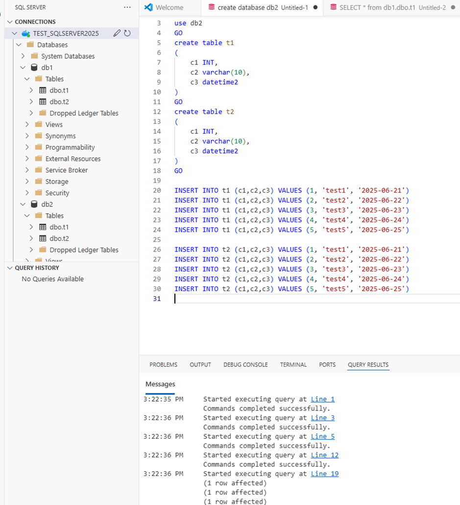
Task: Click the empty line 31 in the editor
Action: pyautogui.click(x=294, y=299)
